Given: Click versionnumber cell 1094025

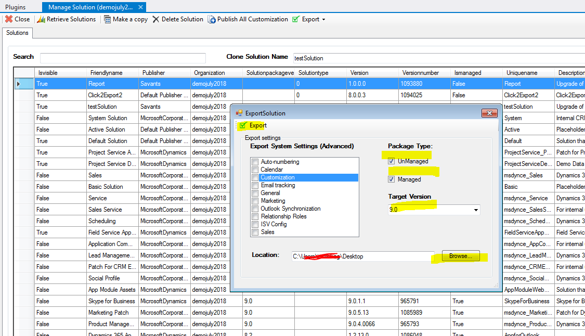Looking at the screenshot, I should pos(424,95).
